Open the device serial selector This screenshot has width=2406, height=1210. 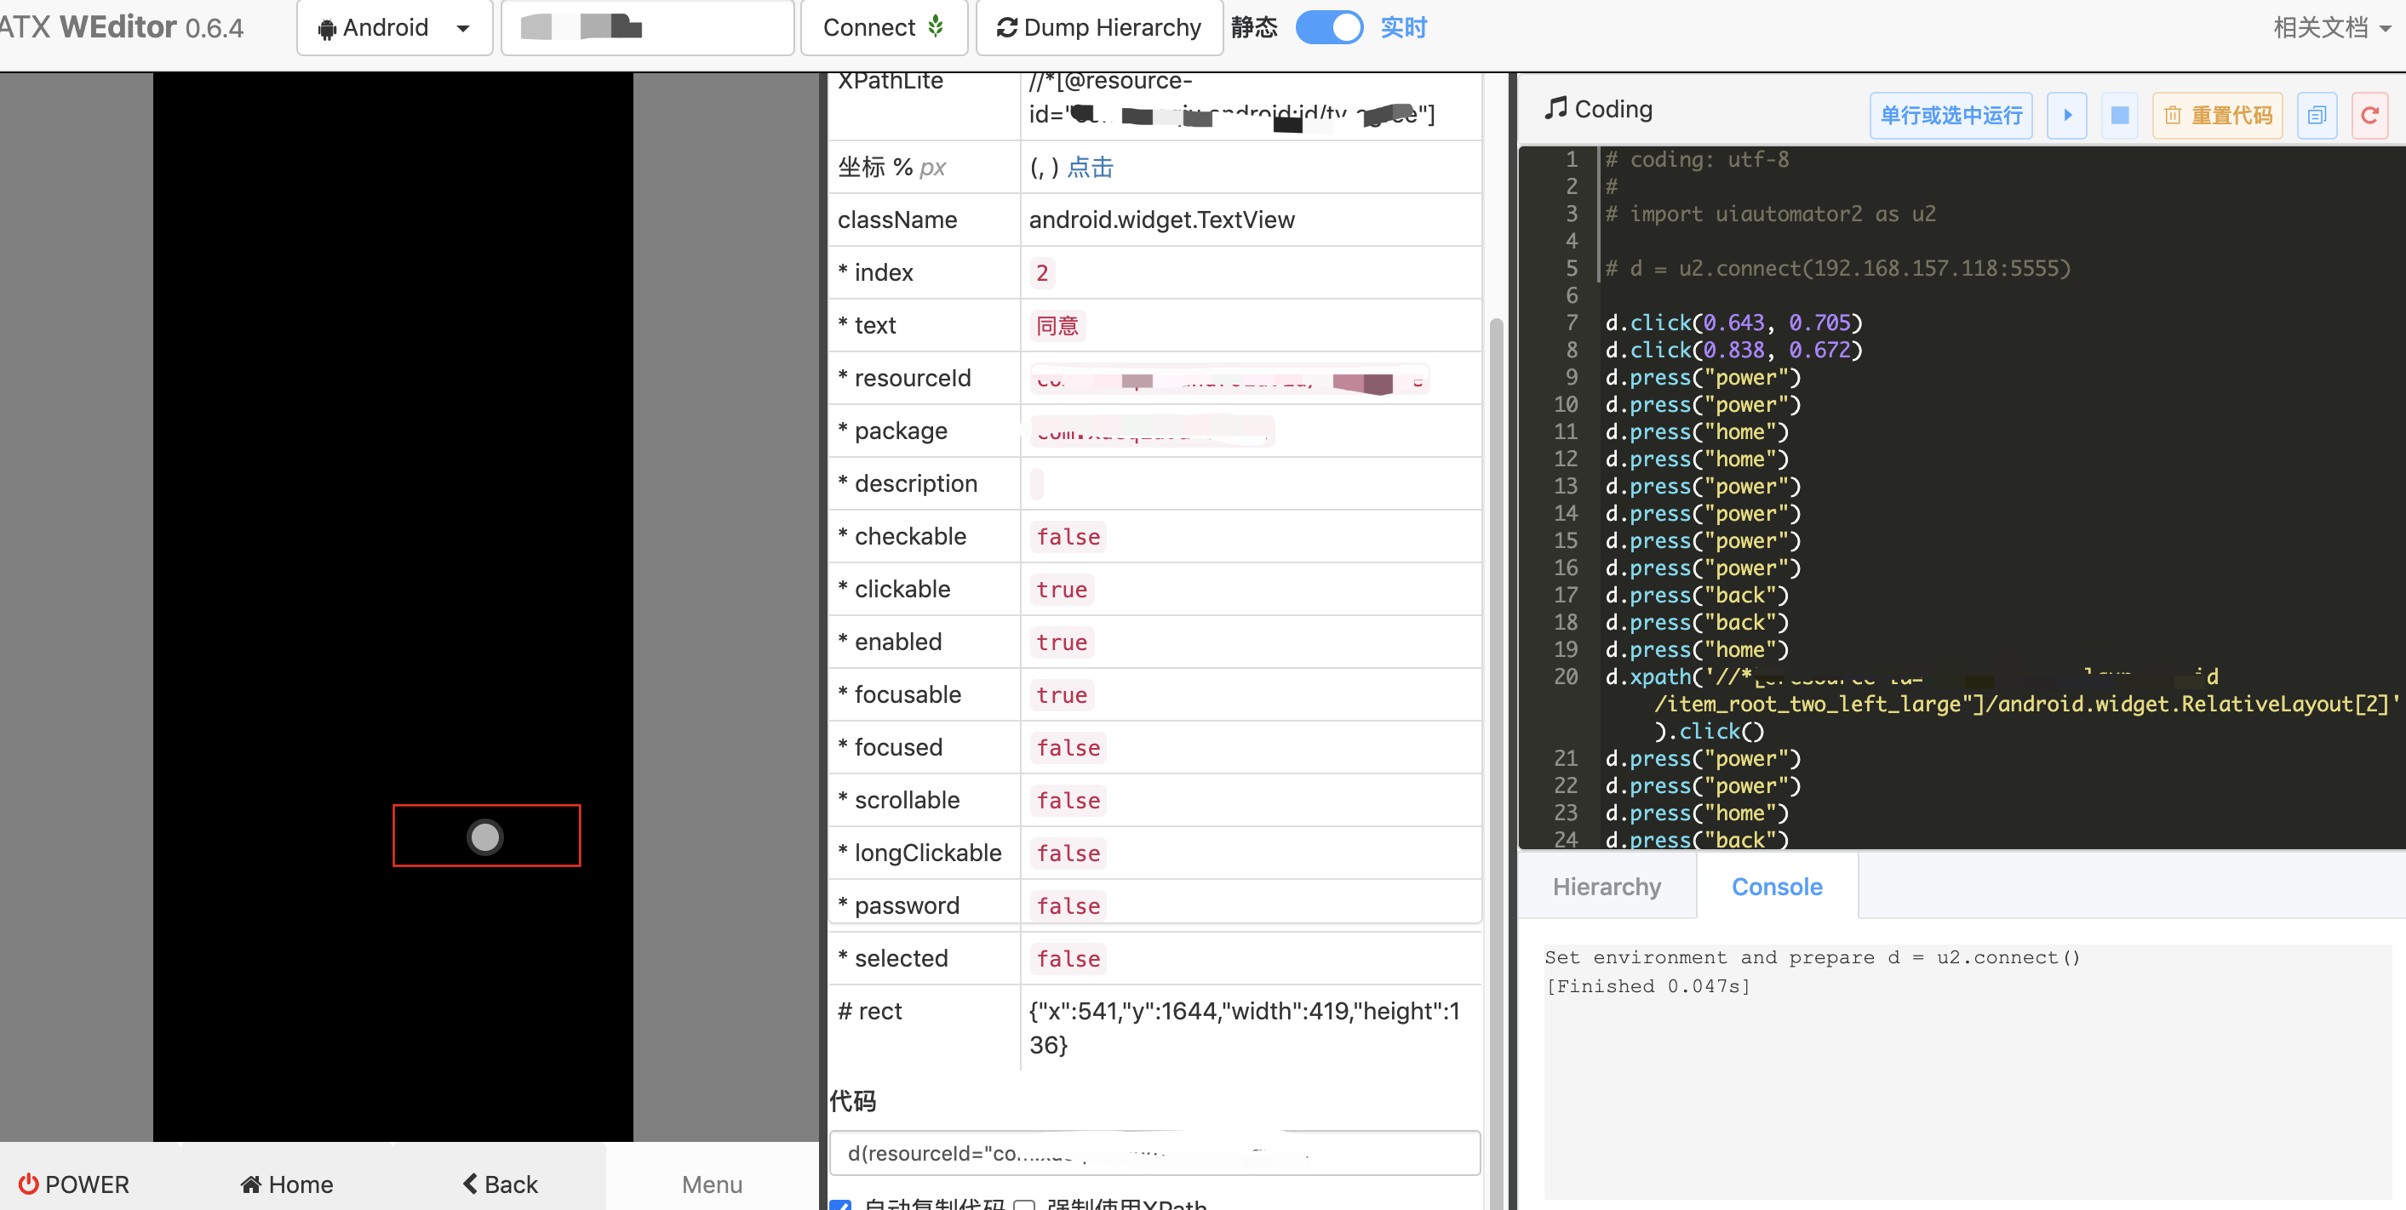tap(646, 27)
